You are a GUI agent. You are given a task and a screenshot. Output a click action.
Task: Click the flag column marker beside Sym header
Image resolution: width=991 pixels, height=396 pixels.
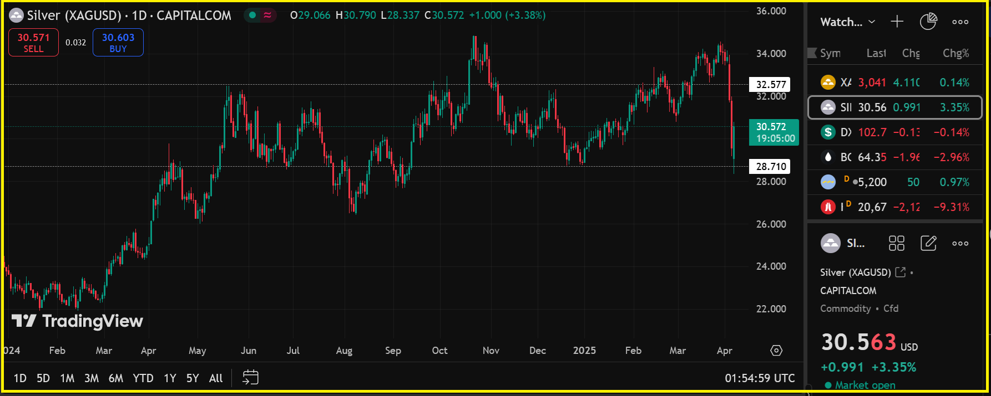(812, 53)
